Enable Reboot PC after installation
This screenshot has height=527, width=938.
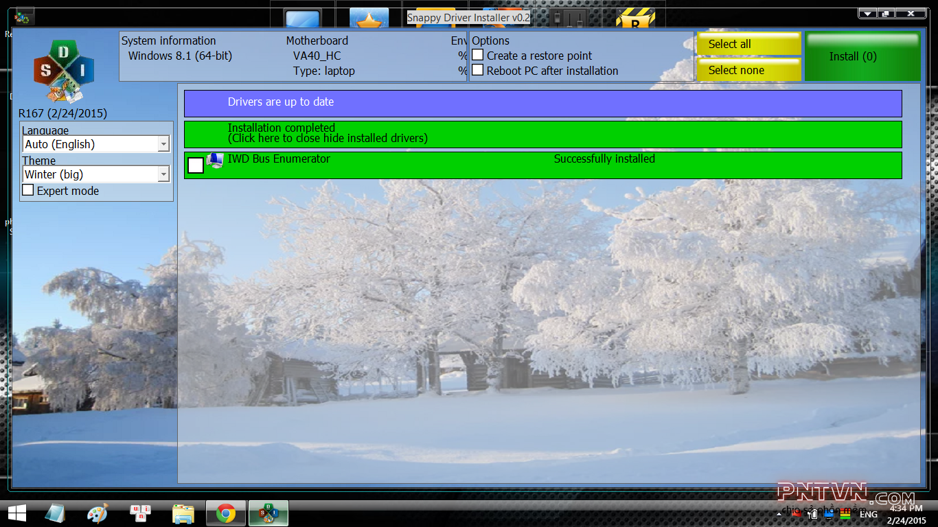(x=478, y=70)
